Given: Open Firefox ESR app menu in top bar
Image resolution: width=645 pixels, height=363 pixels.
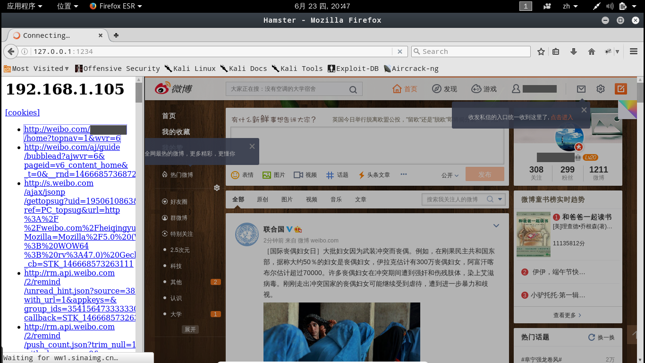Looking at the screenshot, I should pyautogui.click(x=116, y=6).
